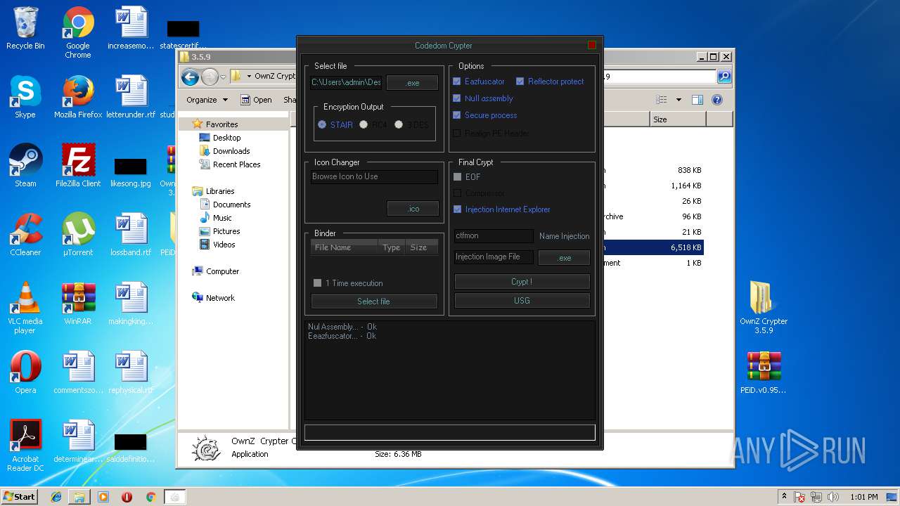Open lossband.rtf document icon
The image size is (900, 506).
click(x=131, y=235)
